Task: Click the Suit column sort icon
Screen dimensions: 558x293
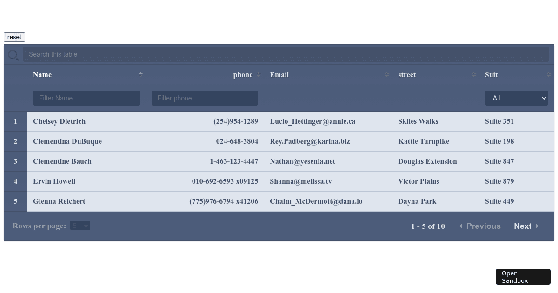Action: coord(548,75)
